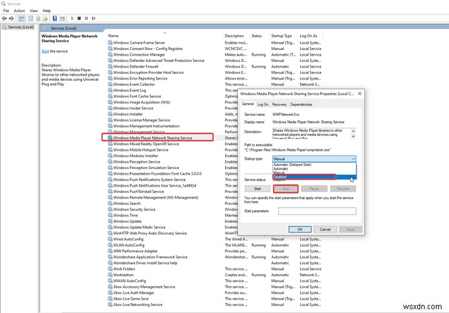Click the Restart Service toolbar icon

[x=94, y=18]
